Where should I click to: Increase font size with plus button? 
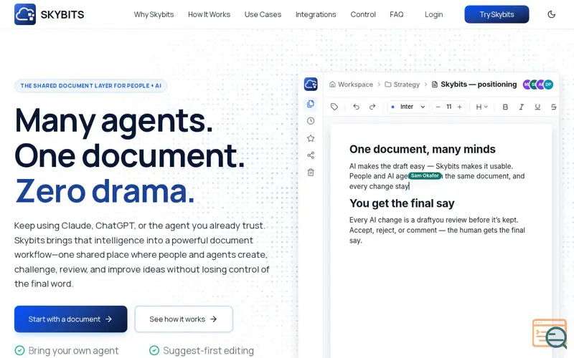click(x=459, y=107)
